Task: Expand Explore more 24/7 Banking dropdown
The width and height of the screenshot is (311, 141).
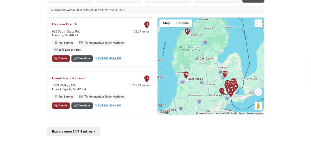Action: click(74, 132)
